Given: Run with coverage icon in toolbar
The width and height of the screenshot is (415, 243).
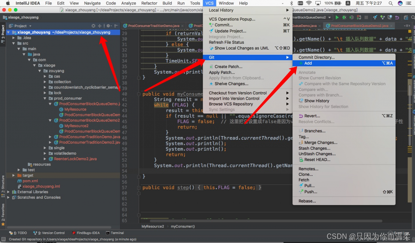Looking at the screenshot, I should pos(351,17).
